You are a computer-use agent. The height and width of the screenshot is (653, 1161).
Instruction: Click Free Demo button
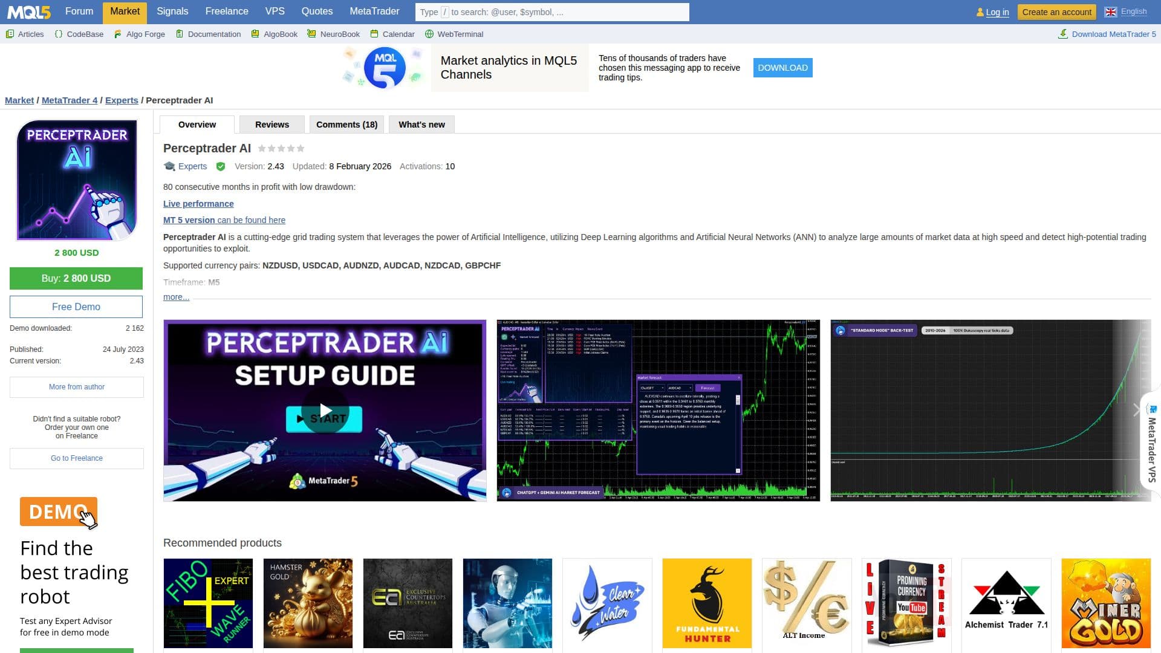tap(76, 307)
